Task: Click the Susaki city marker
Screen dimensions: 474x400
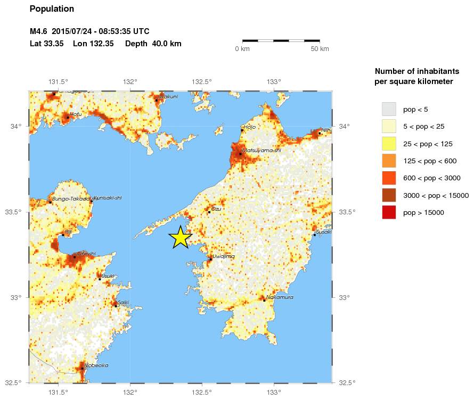Action: click(x=314, y=235)
